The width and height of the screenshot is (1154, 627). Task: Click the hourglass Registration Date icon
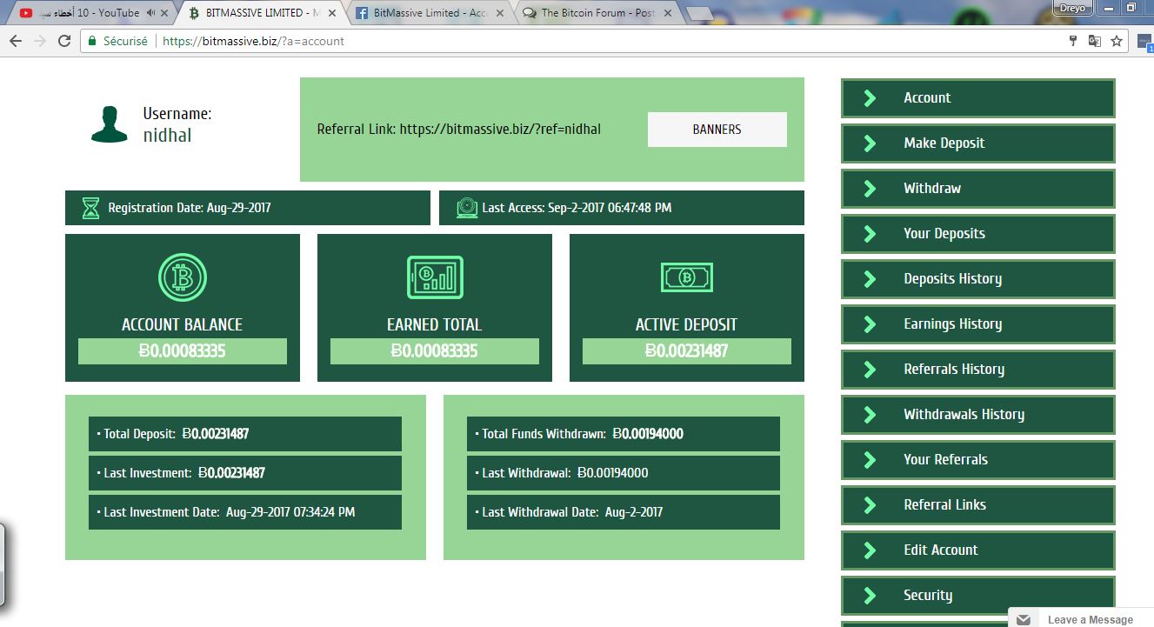click(x=90, y=208)
